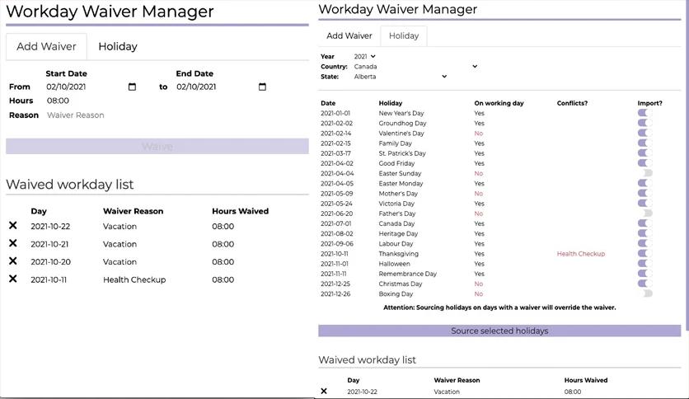Click the On working day column header
The image size is (689, 399).
pyautogui.click(x=499, y=103)
